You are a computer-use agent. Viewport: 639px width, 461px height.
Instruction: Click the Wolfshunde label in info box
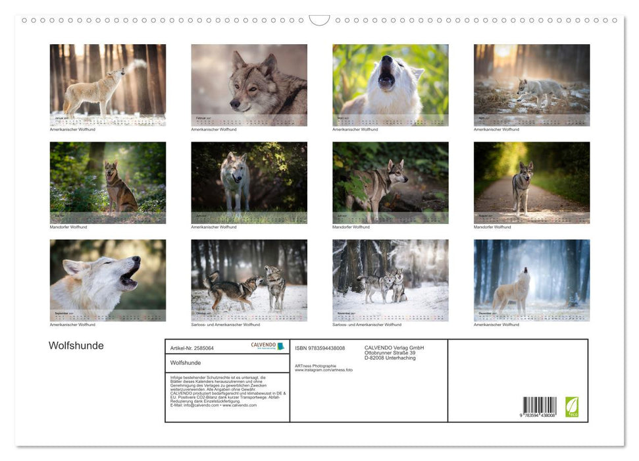click(x=186, y=363)
